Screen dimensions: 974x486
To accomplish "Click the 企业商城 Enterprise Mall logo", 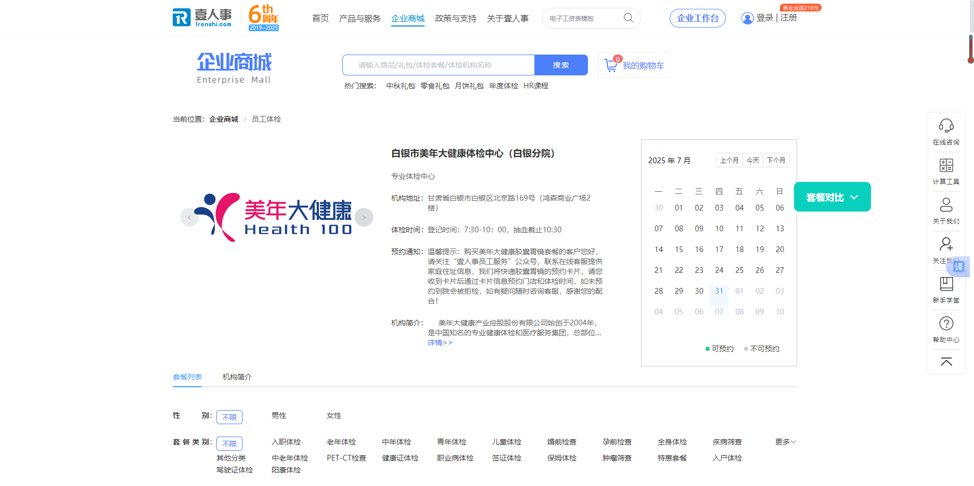I will pyautogui.click(x=234, y=68).
